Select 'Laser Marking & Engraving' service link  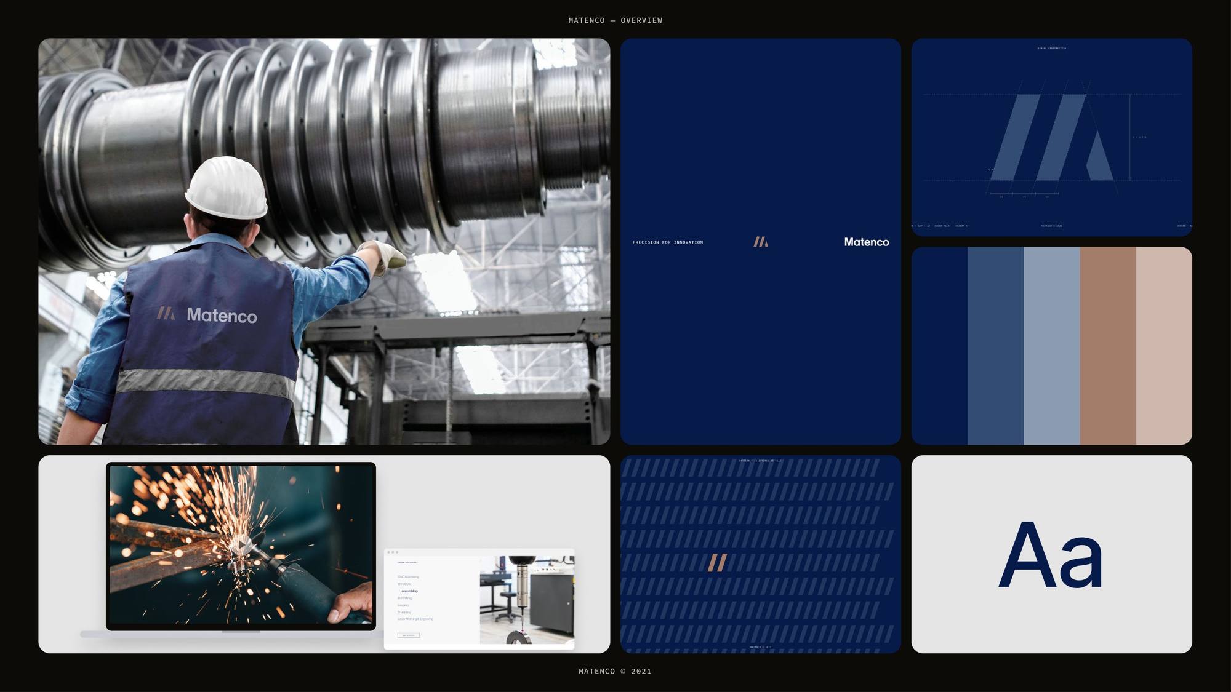[x=415, y=619]
